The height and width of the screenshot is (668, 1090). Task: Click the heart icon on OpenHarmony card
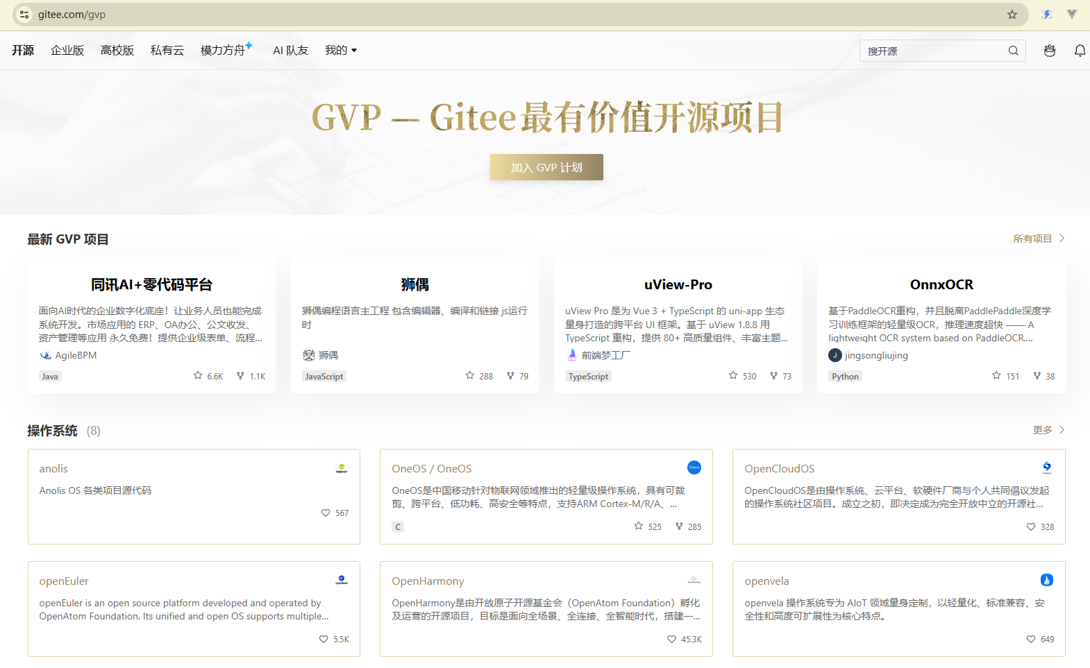(x=671, y=639)
